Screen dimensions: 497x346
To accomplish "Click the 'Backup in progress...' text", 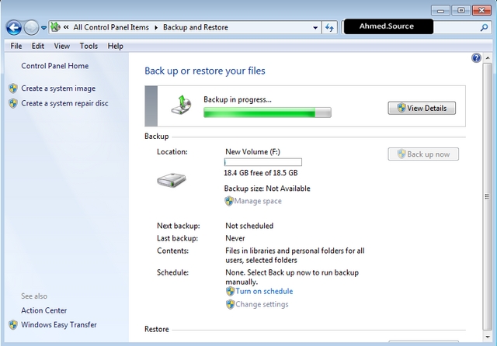I will 238,100.
